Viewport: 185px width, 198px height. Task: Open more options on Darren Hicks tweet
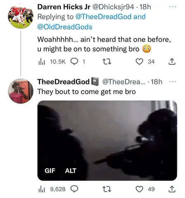173,7
